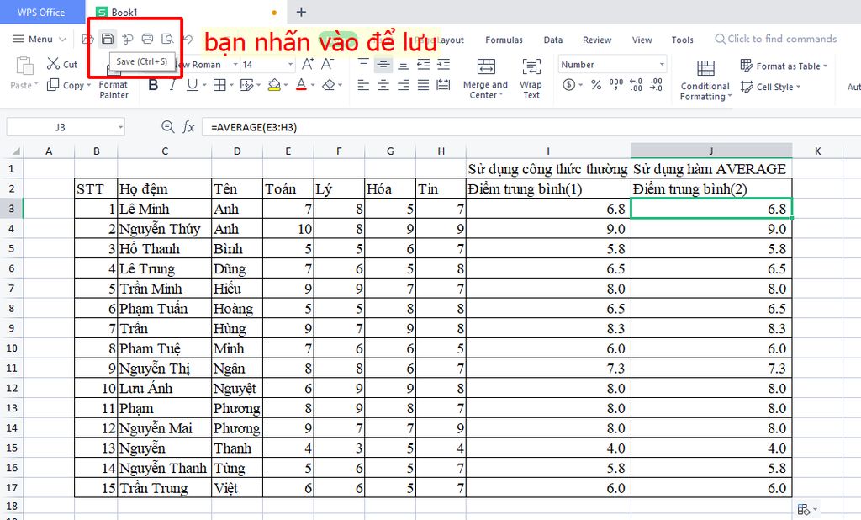Select column J header
Viewport: 861px width, 520px height.
tap(711, 151)
